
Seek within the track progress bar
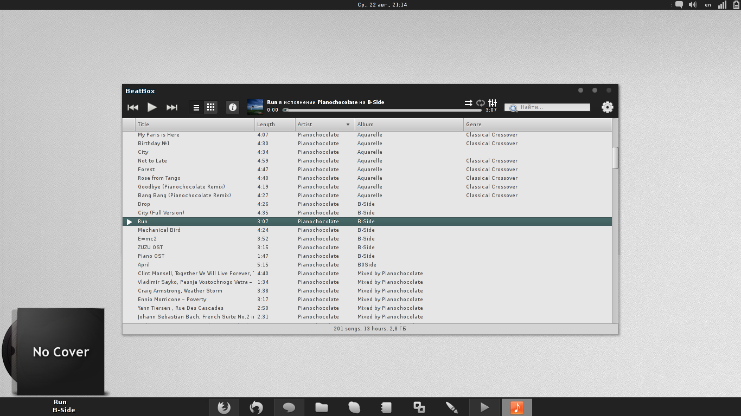(382, 110)
